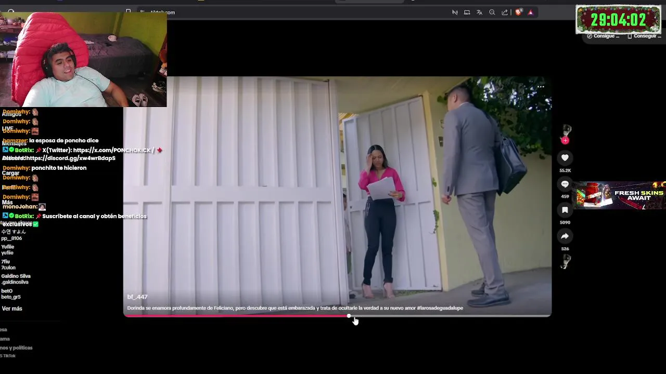Click the zoom magnifier icon in address bar
The height and width of the screenshot is (374, 666).
point(492,12)
